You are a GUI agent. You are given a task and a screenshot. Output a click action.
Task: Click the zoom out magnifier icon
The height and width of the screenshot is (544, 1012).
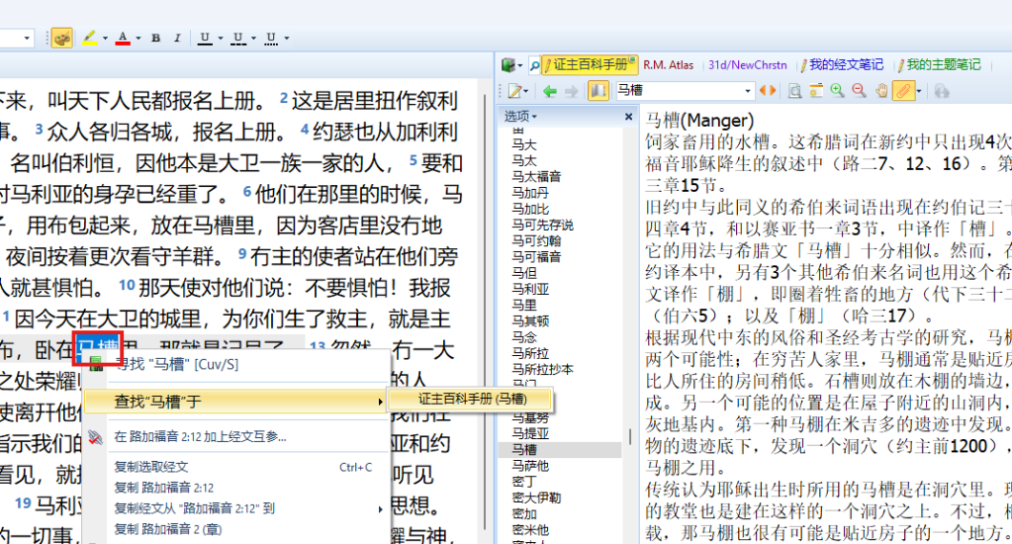(859, 91)
